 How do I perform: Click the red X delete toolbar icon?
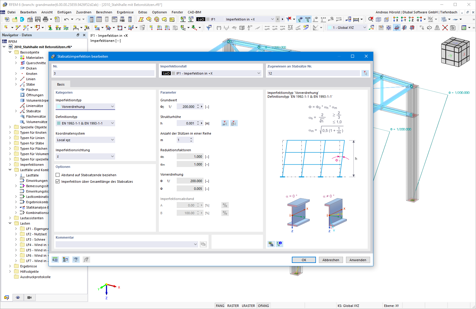click(x=445, y=28)
